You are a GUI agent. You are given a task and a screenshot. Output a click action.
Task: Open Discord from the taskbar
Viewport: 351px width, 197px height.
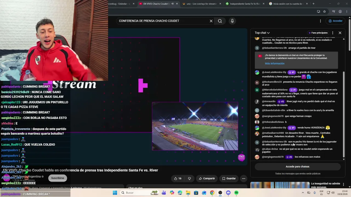click(228, 193)
